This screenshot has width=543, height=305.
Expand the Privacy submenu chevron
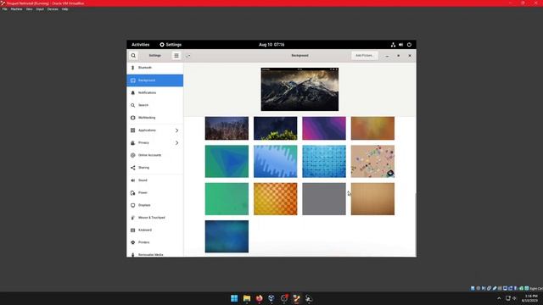click(x=177, y=143)
